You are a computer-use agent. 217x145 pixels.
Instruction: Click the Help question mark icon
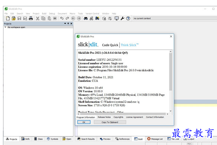pyautogui.click(x=128, y=18)
